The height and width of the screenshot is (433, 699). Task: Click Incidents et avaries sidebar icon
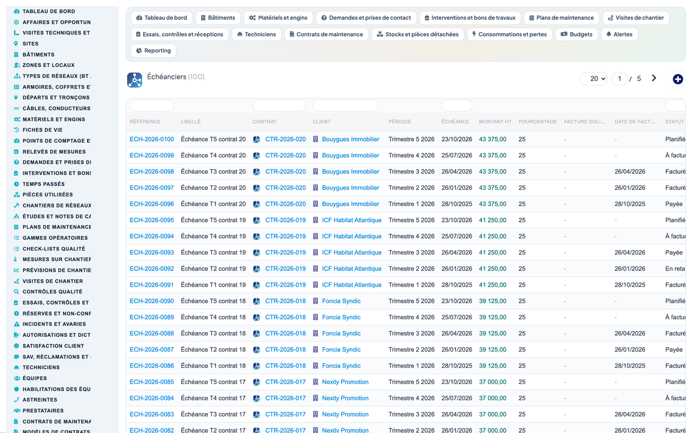coord(16,324)
